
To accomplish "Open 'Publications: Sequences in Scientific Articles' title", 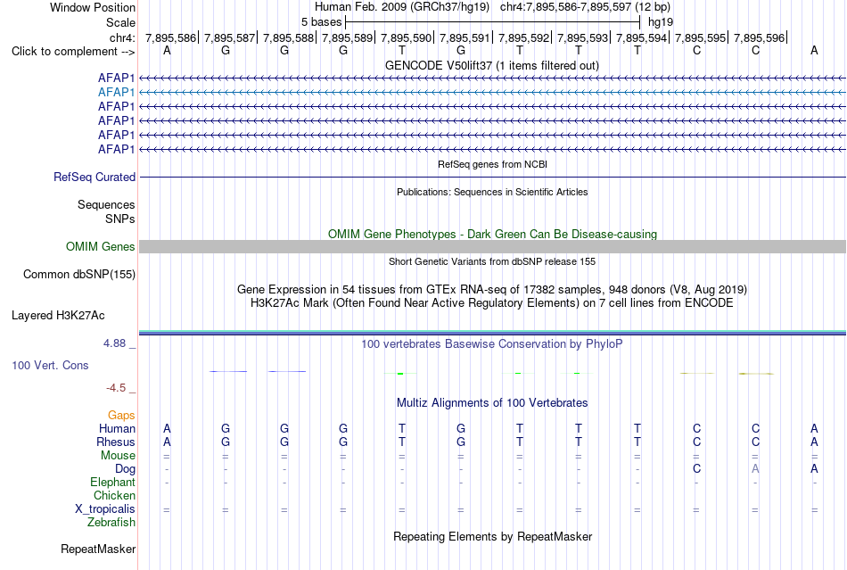I will tap(492, 192).
